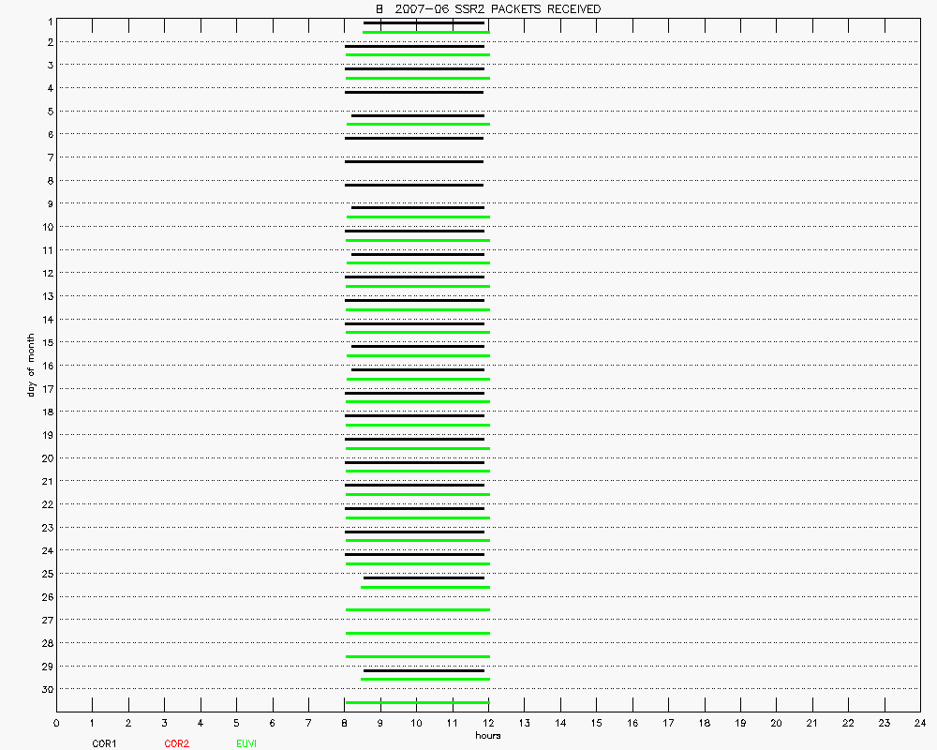This screenshot has width=937, height=750.
Task: Click the green EUVI bar on day 25
Action: click(x=425, y=587)
